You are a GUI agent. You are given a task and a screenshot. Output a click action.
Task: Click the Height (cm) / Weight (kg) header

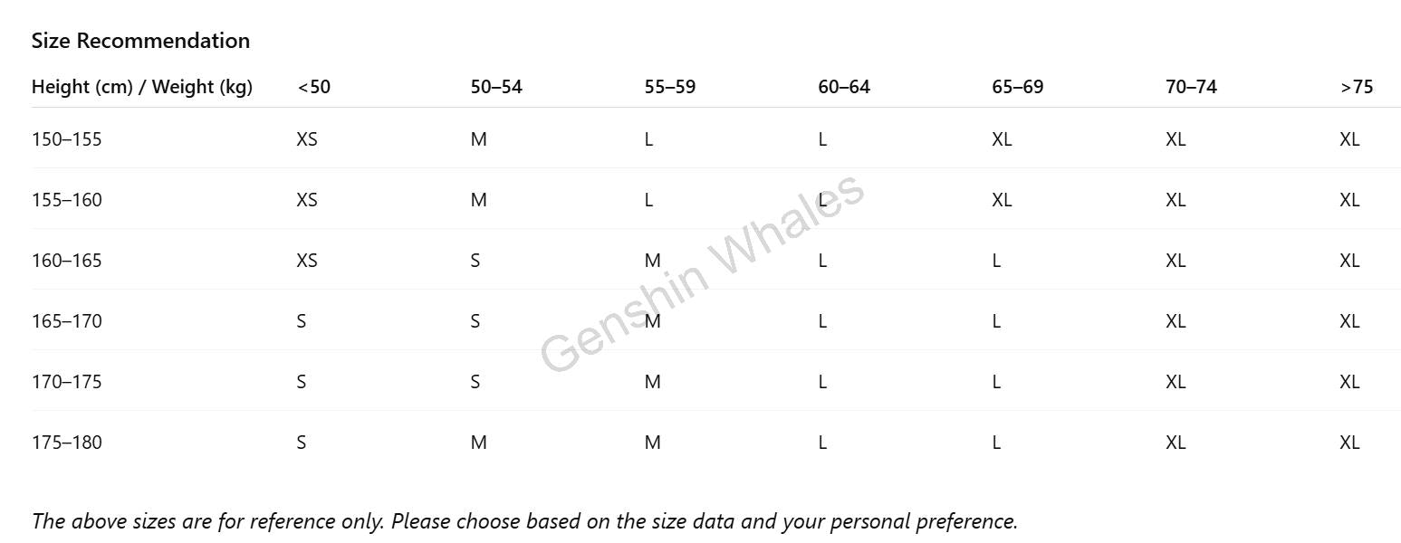[142, 87]
